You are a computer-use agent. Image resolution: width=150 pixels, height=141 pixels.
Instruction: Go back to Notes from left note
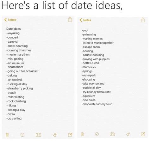(x=10, y=20)
